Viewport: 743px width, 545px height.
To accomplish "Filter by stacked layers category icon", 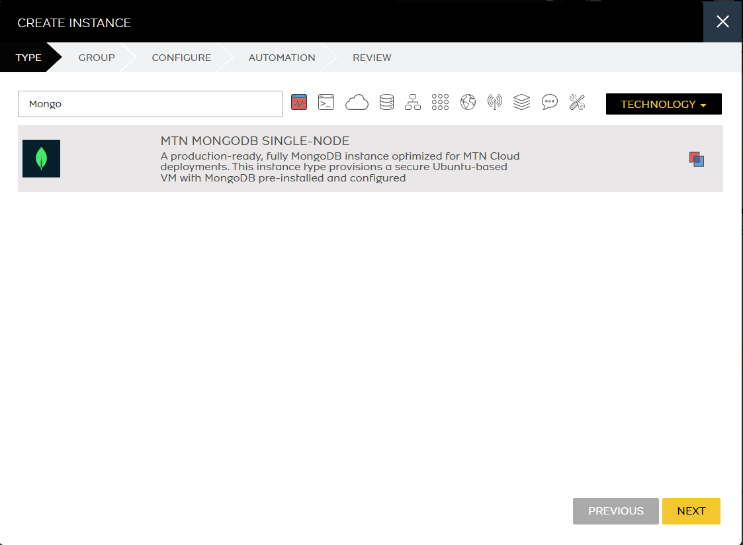I will click(522, 103).
